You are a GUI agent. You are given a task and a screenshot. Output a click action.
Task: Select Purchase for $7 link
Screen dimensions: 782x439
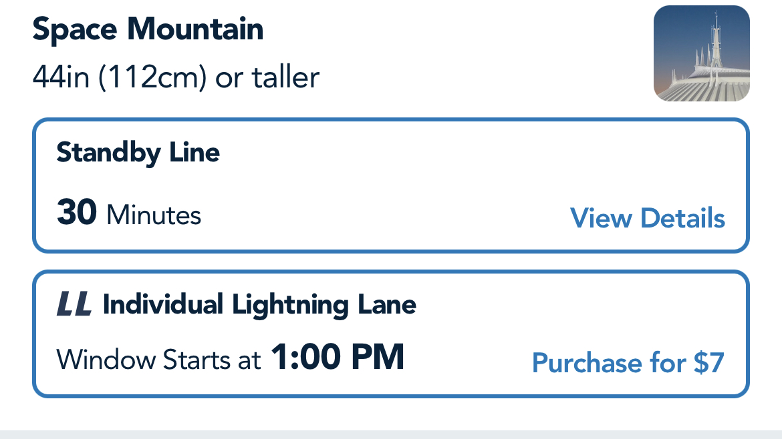pos(628,363)
